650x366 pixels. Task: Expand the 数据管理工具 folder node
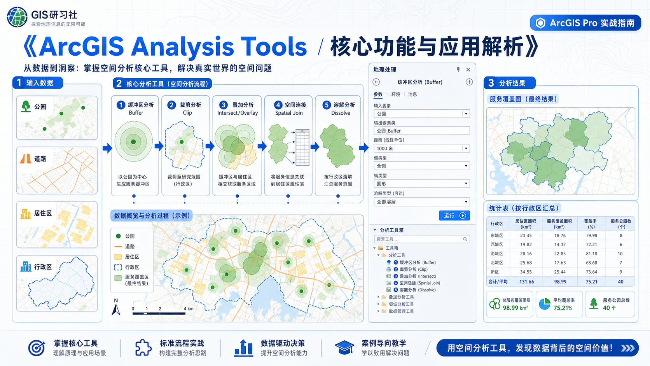click(378, 311)
